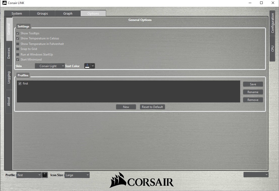This screenshot has width=279, height=191.
Task: Open the empty dropdown at bottom right
Action: coord(256,174)
